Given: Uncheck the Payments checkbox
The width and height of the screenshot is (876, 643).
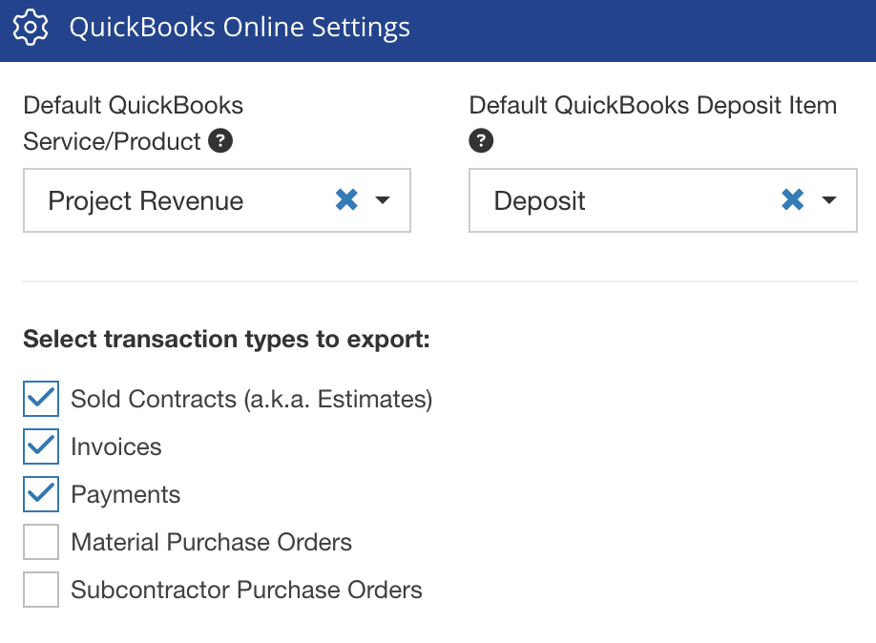Looking at the screenshot, I should (x=41, y=494).
